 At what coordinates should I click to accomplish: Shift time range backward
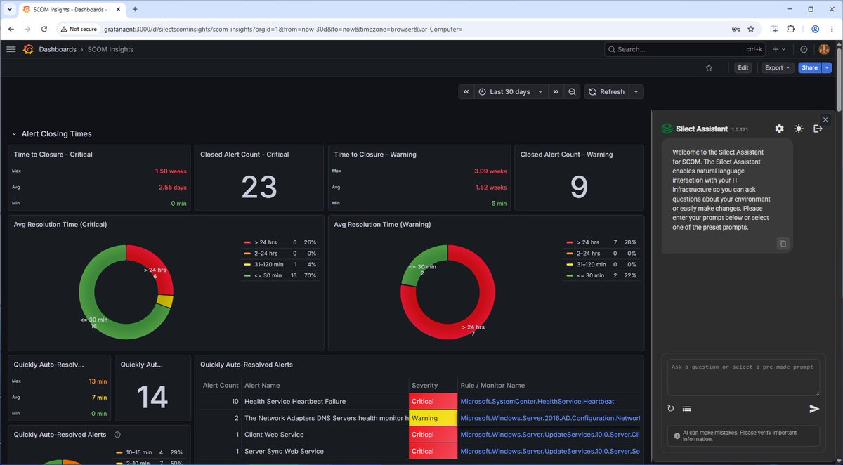[x=466, y=91]
